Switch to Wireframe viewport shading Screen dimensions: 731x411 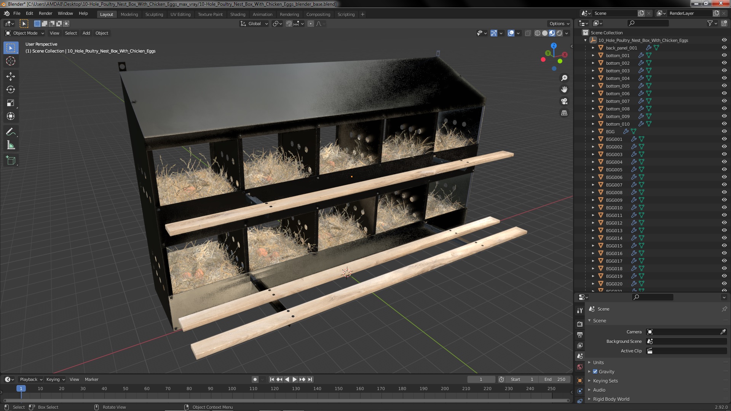click(x=538, y=33)
